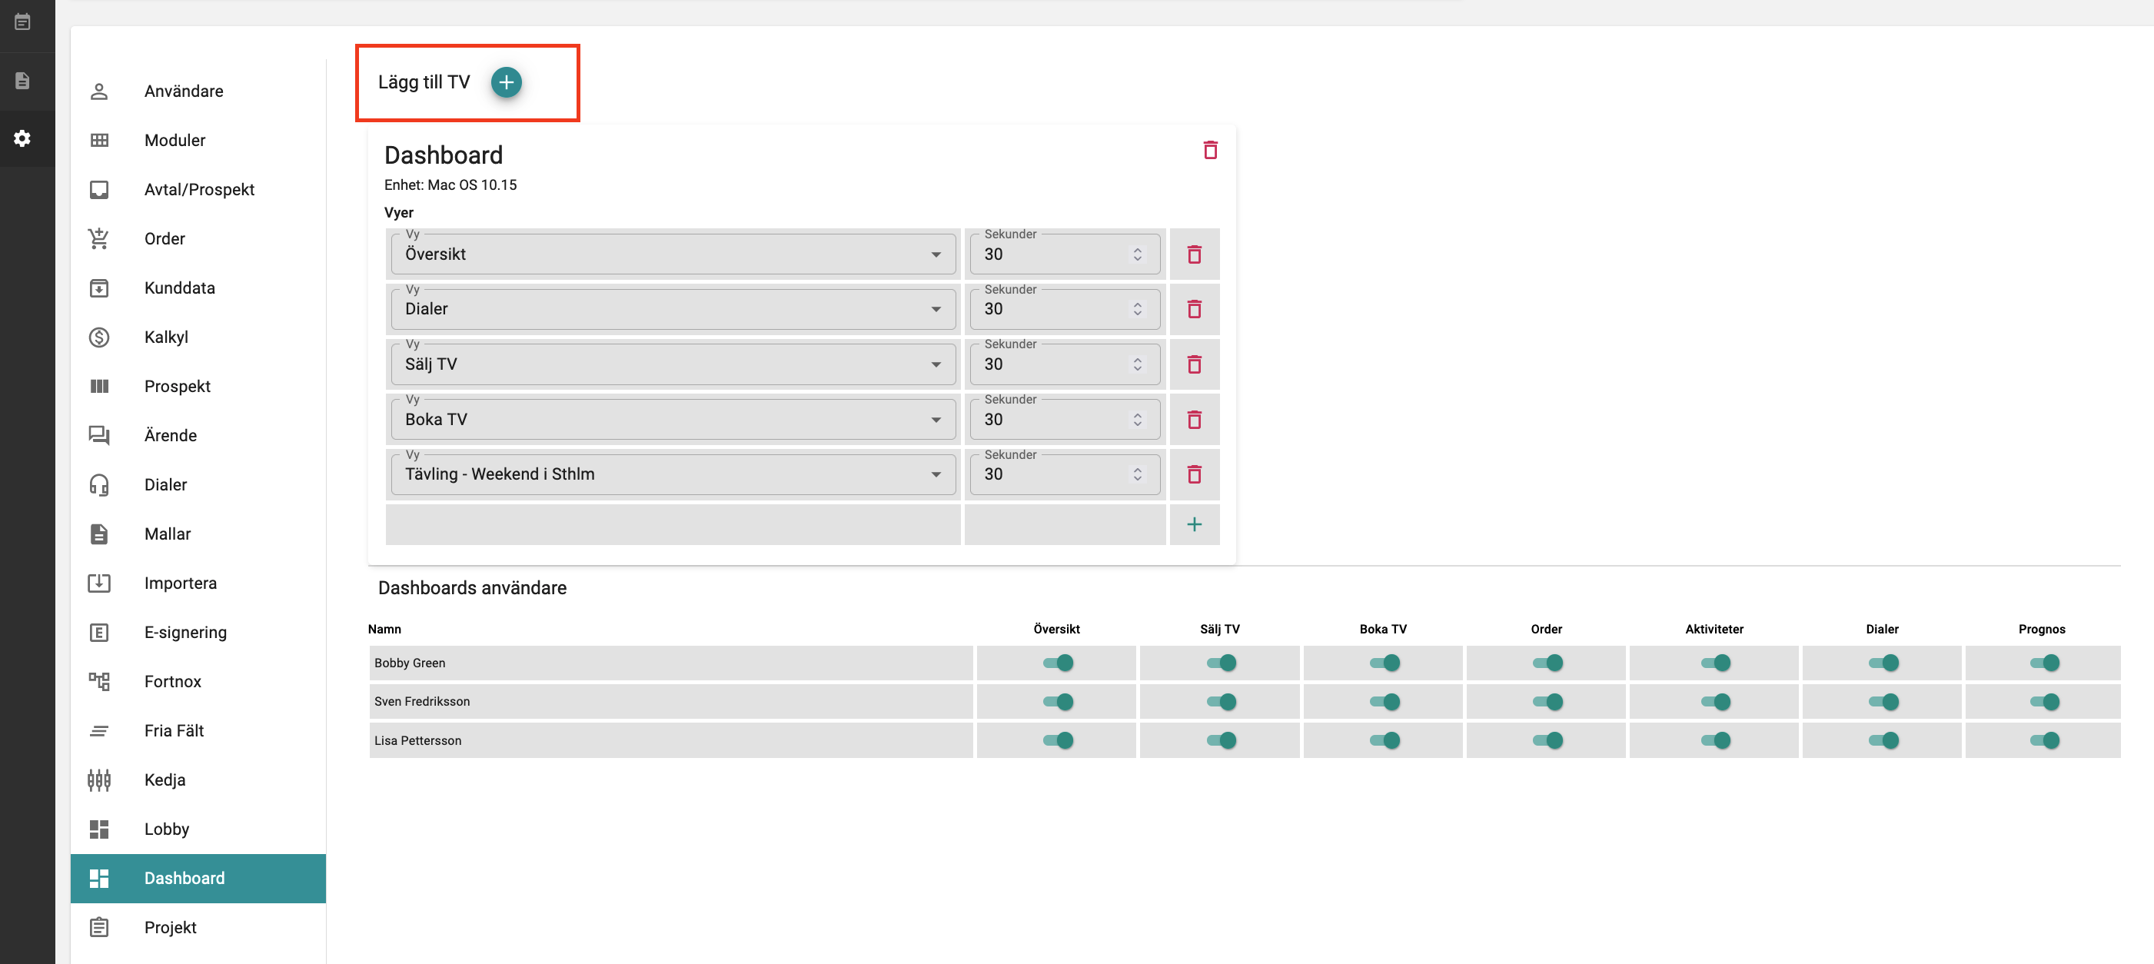
Task: Open the Användare settings section
Action: tap(183, 91)
